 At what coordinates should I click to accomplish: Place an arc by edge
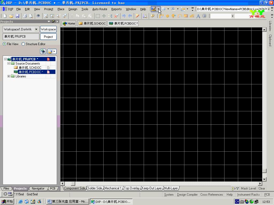point(180,16)
